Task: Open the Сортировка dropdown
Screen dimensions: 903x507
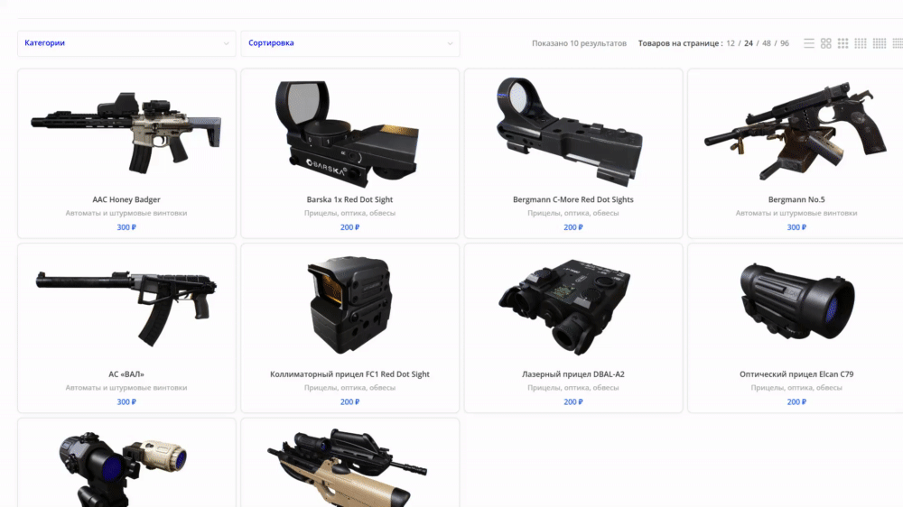Action: pyautogui.click(x=350, y=43)
